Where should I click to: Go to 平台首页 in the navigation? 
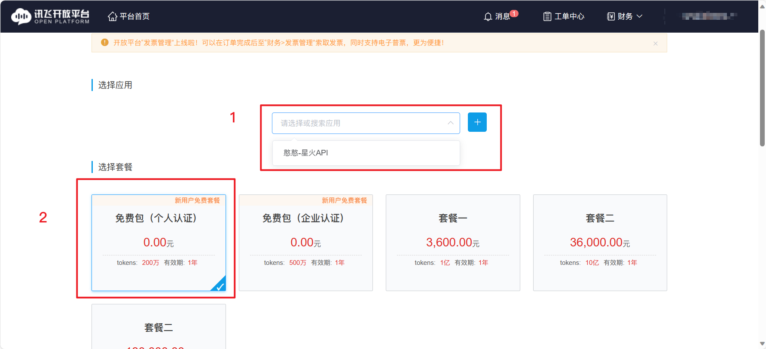click(x=134, y=16)
